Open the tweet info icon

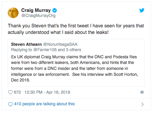[142, 92]
